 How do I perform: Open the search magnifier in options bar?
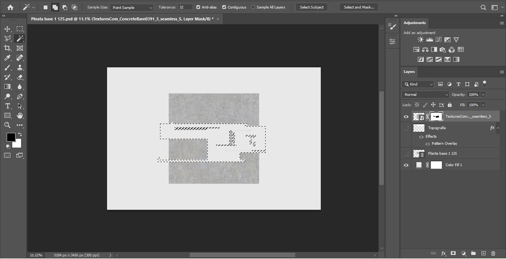483,7
